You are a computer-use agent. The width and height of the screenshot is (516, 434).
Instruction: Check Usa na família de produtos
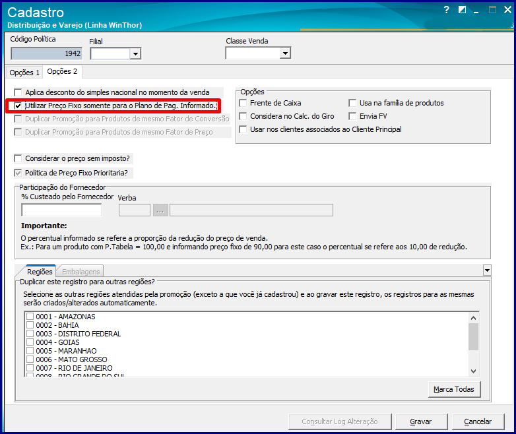(352, 103)
